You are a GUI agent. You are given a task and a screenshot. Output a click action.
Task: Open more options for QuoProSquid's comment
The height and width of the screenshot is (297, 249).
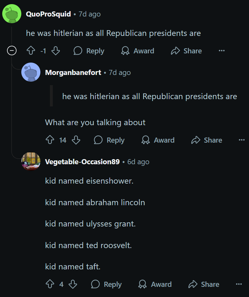(x=222, y=51)
